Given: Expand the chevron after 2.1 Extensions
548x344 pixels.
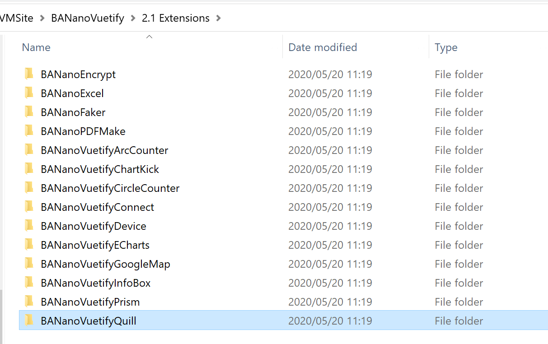Looking at the screenshot, I should point(219,19).
